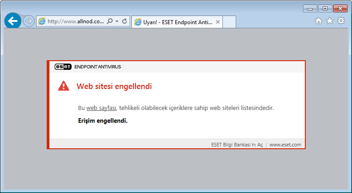
Task: Maximize the browser window
Action: point(325,9)
